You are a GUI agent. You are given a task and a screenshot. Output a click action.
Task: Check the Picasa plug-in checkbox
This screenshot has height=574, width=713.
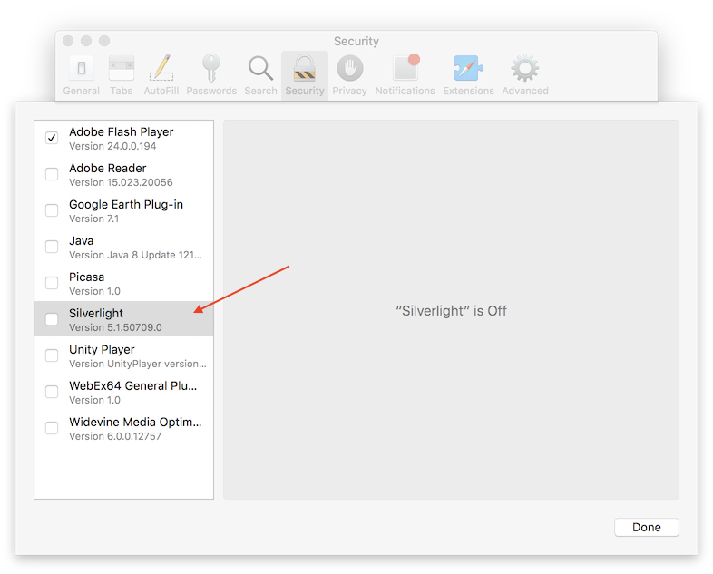point(52,283)
